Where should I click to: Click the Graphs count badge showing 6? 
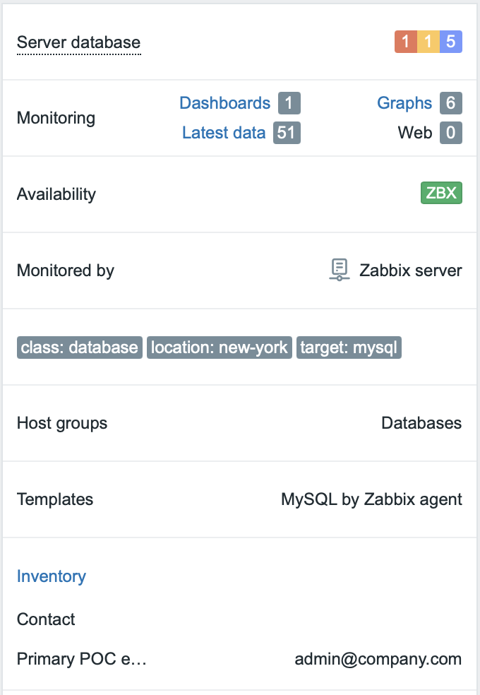451,103
